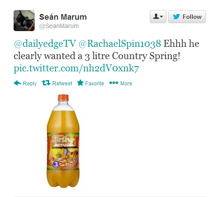
Task: Click the Seán Marum display name
Action: pos(63,17)
